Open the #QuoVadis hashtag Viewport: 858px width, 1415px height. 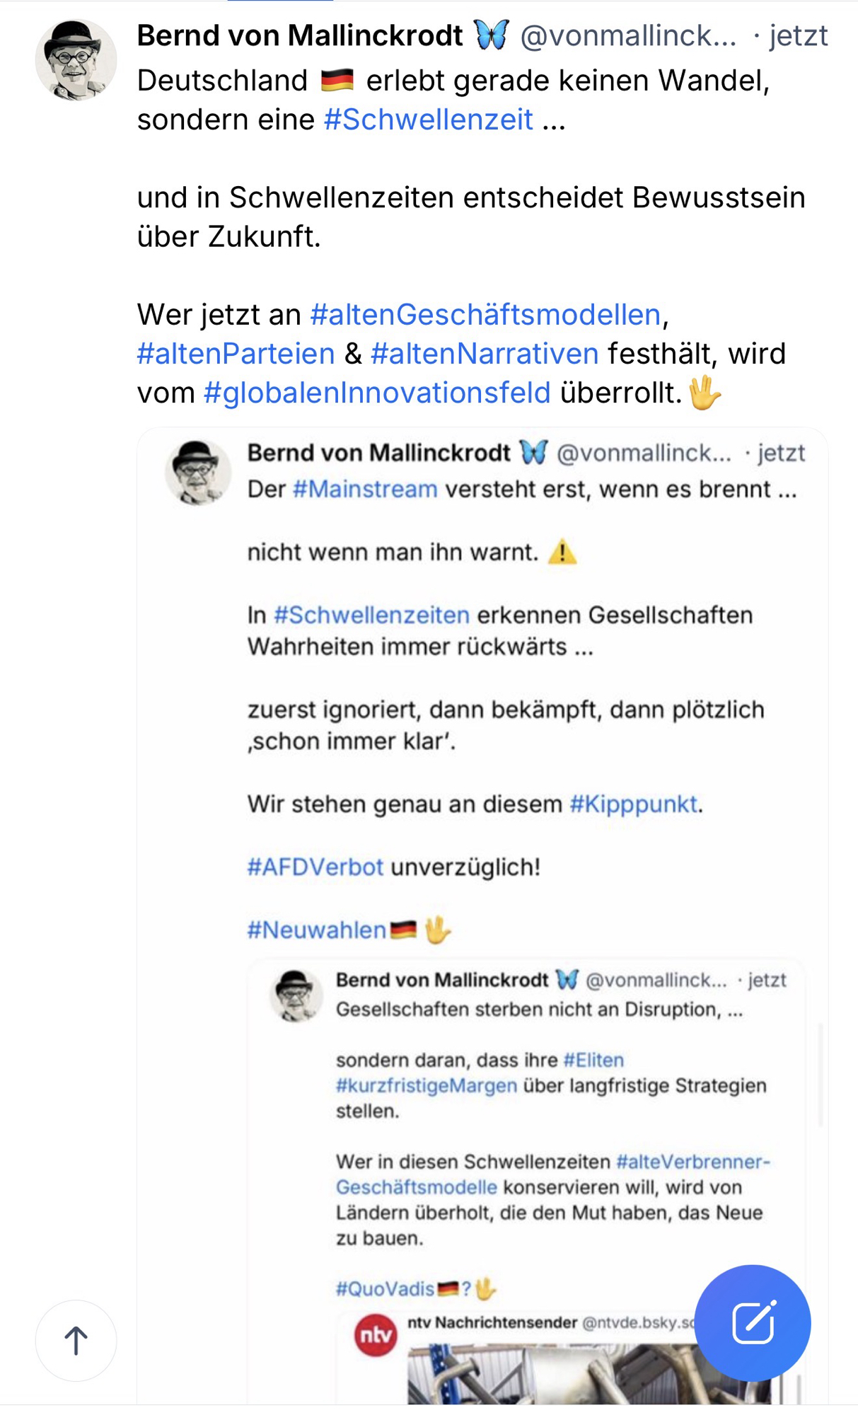pyautogui.click(x=385, y=1289)
